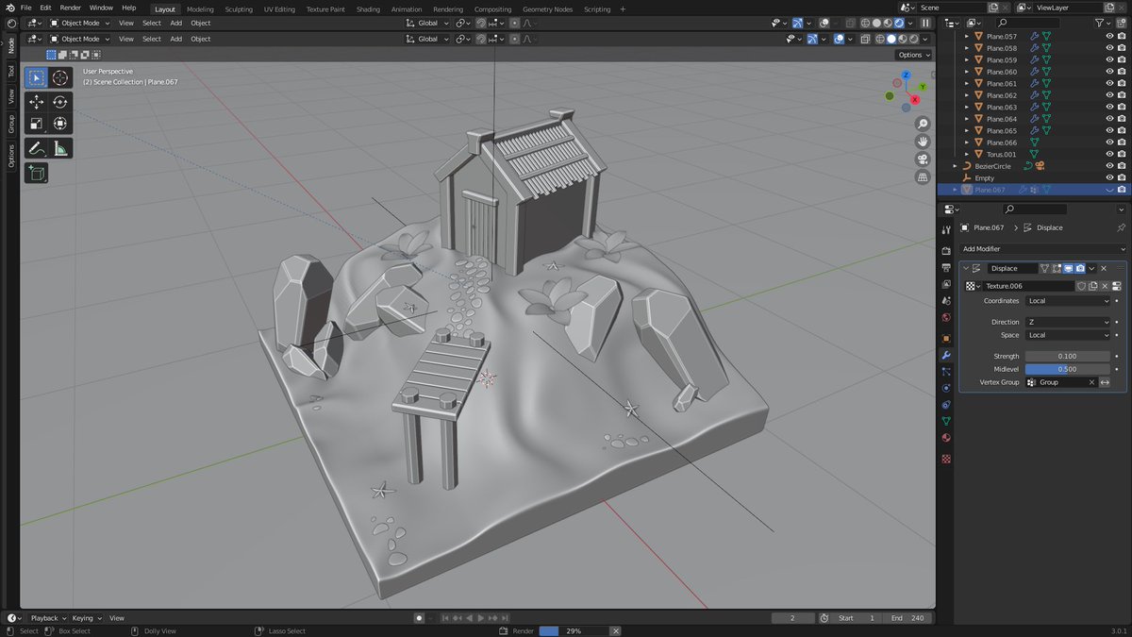
Task: Choose the Add Cube tool
Action: pyautogui.click(x=36, y=173)
